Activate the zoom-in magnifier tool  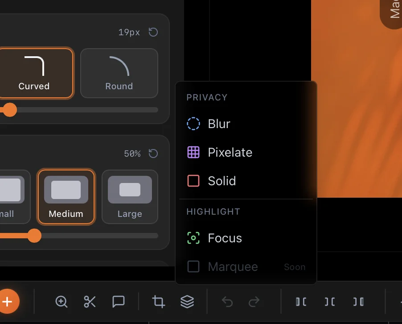point(61,302)
